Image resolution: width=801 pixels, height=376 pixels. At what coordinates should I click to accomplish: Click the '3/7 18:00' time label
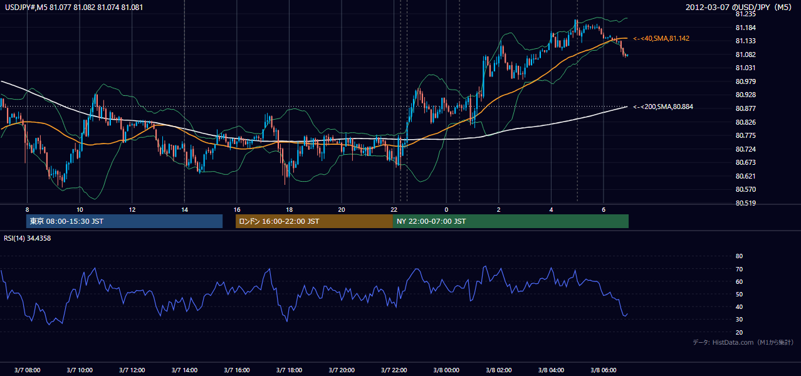coord(289,370)
